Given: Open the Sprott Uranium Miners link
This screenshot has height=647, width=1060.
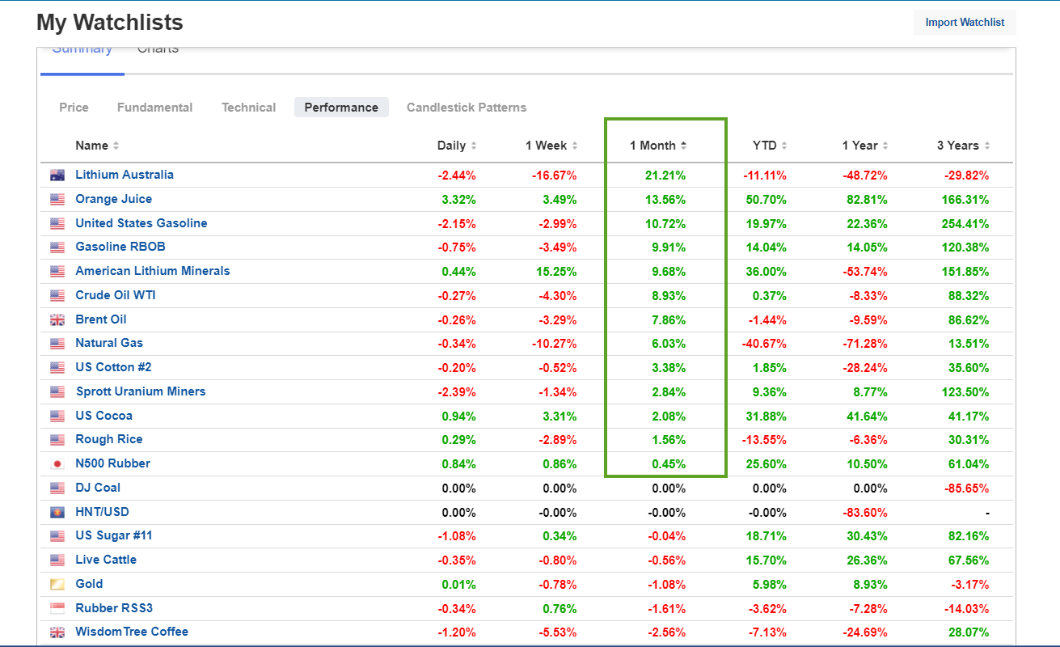Looking at the screenshot, I should pyautogui.click(x=141, y=391).
